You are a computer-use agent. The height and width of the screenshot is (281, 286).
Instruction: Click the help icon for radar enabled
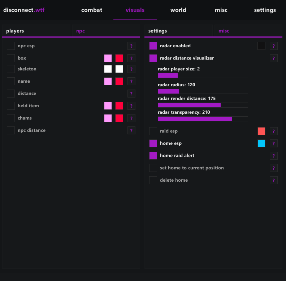point(274,46)
